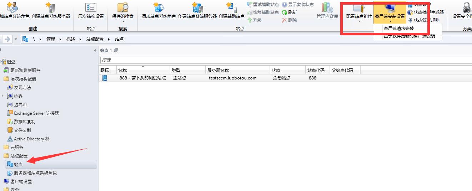Click 恢复辅助站点 ribbon button
Viewport: 472px width, 191px height.
tap(263, 12)
